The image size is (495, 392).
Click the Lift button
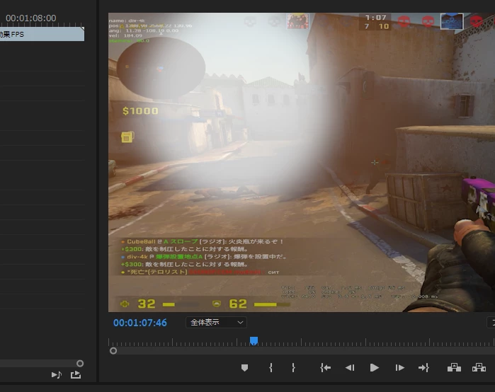(x=454, y=368)
